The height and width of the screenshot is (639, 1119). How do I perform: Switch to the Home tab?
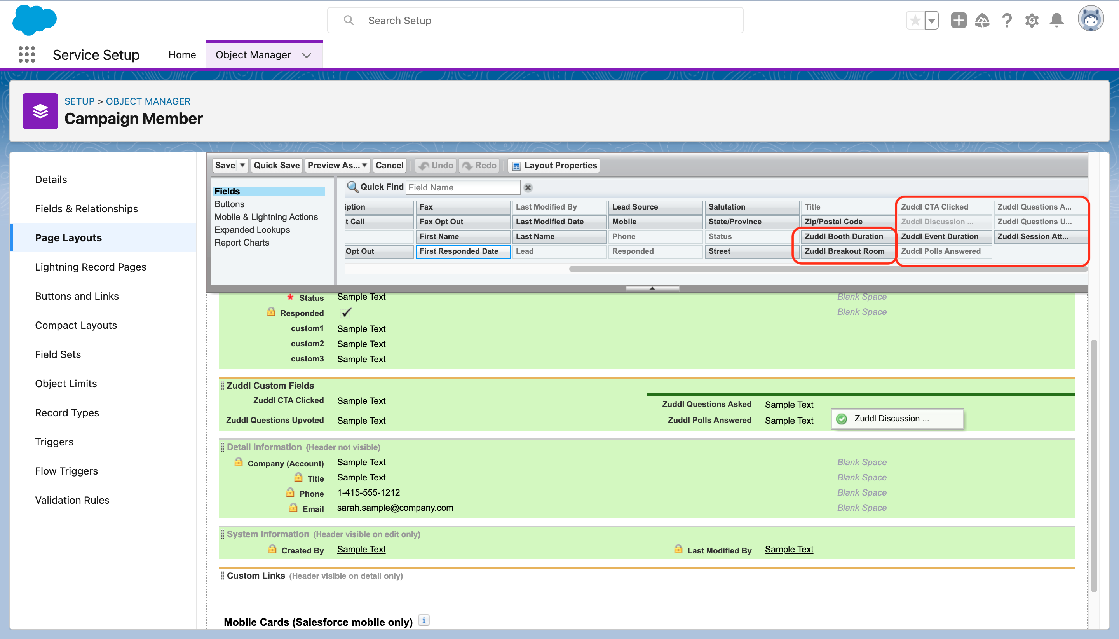click(182, 55)
